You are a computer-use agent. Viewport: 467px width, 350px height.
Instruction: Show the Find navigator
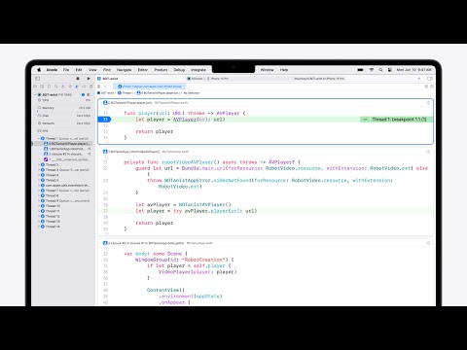pyautogui.click(x=55, y=87)
